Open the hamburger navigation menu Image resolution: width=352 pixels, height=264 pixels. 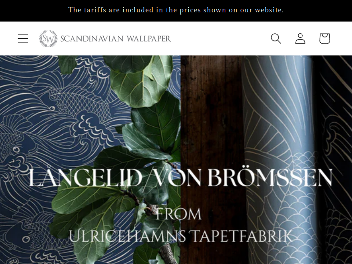point(23,38)
